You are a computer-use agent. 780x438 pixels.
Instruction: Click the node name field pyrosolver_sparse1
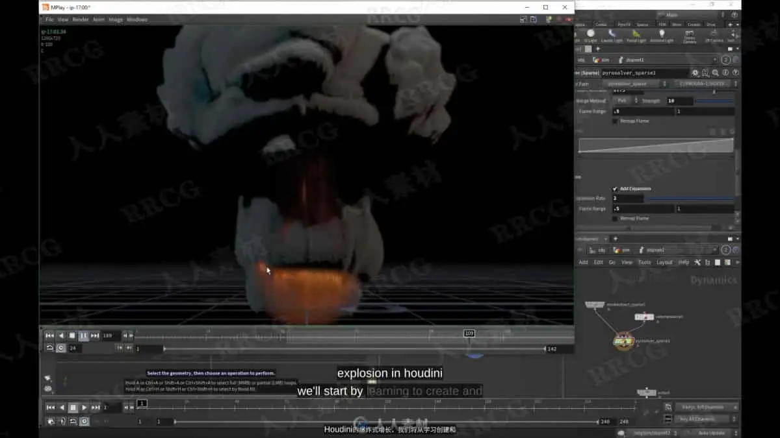click(x=644, y=73)
